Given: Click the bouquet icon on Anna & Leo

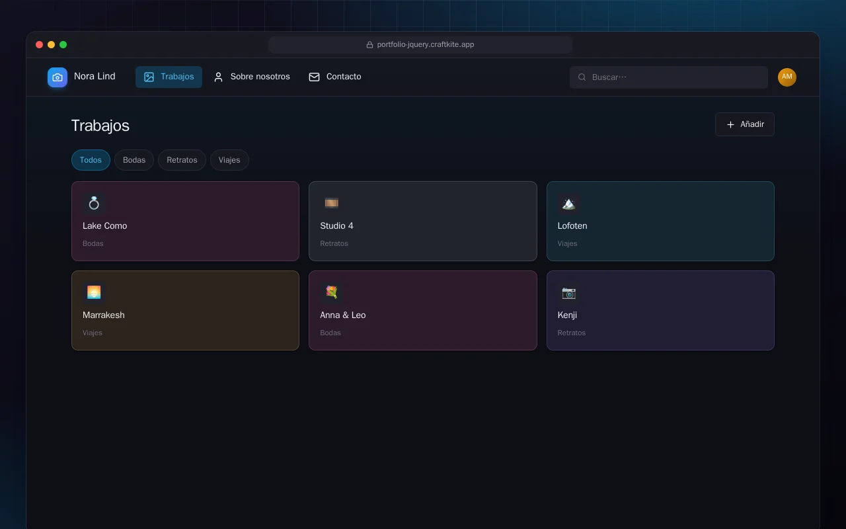Looking at the screenshot, I should tap(331, 292).
